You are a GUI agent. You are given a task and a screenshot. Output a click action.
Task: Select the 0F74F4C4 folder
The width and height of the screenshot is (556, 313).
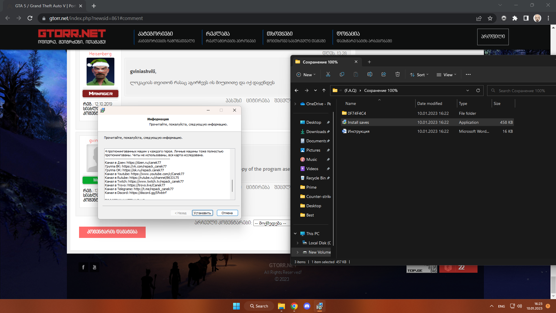click(427, 113)
